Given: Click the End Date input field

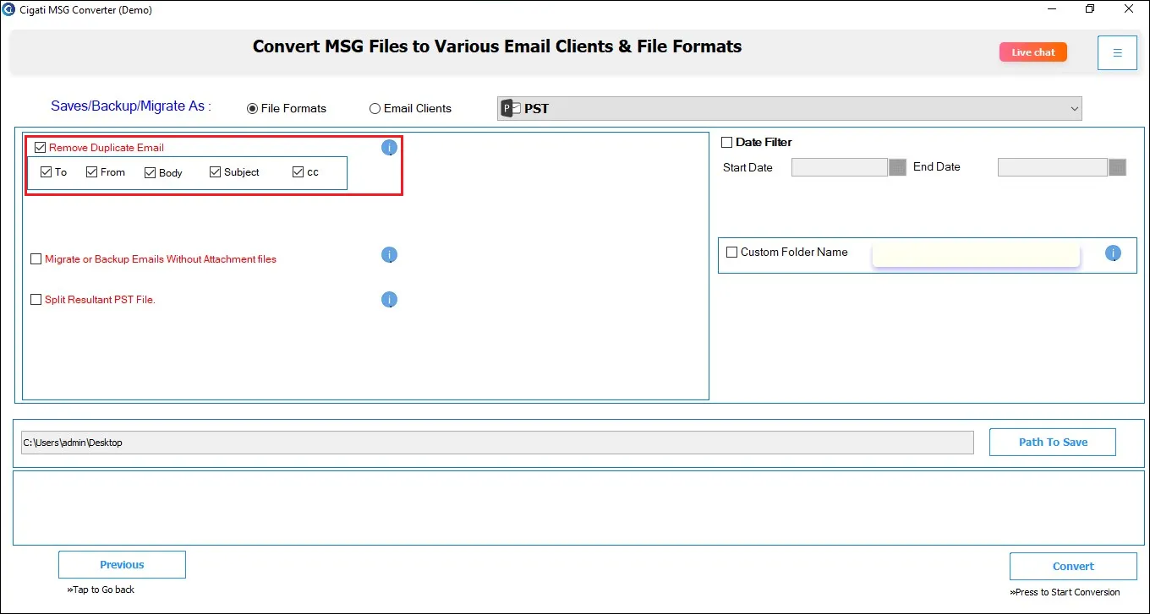Looking at the screenshot, I should (1053, 167).
